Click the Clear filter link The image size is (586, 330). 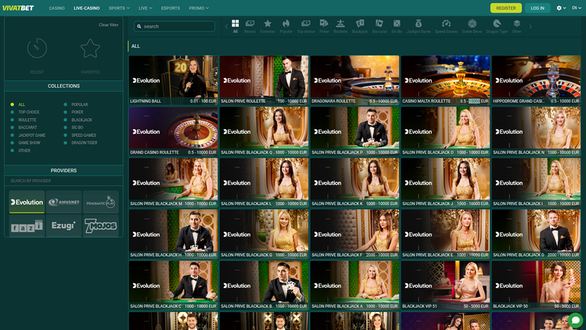(108, 25)
